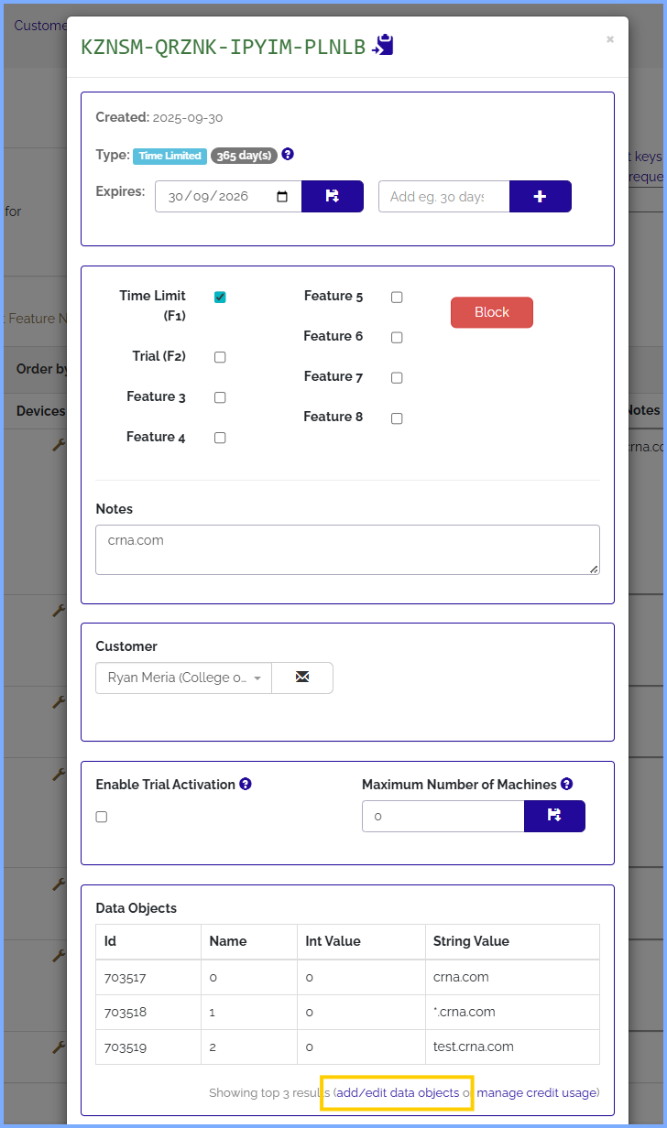Screen dimensions: 667x1128
Task: Copy license key with clipboard icon
Action: point(383,46)
